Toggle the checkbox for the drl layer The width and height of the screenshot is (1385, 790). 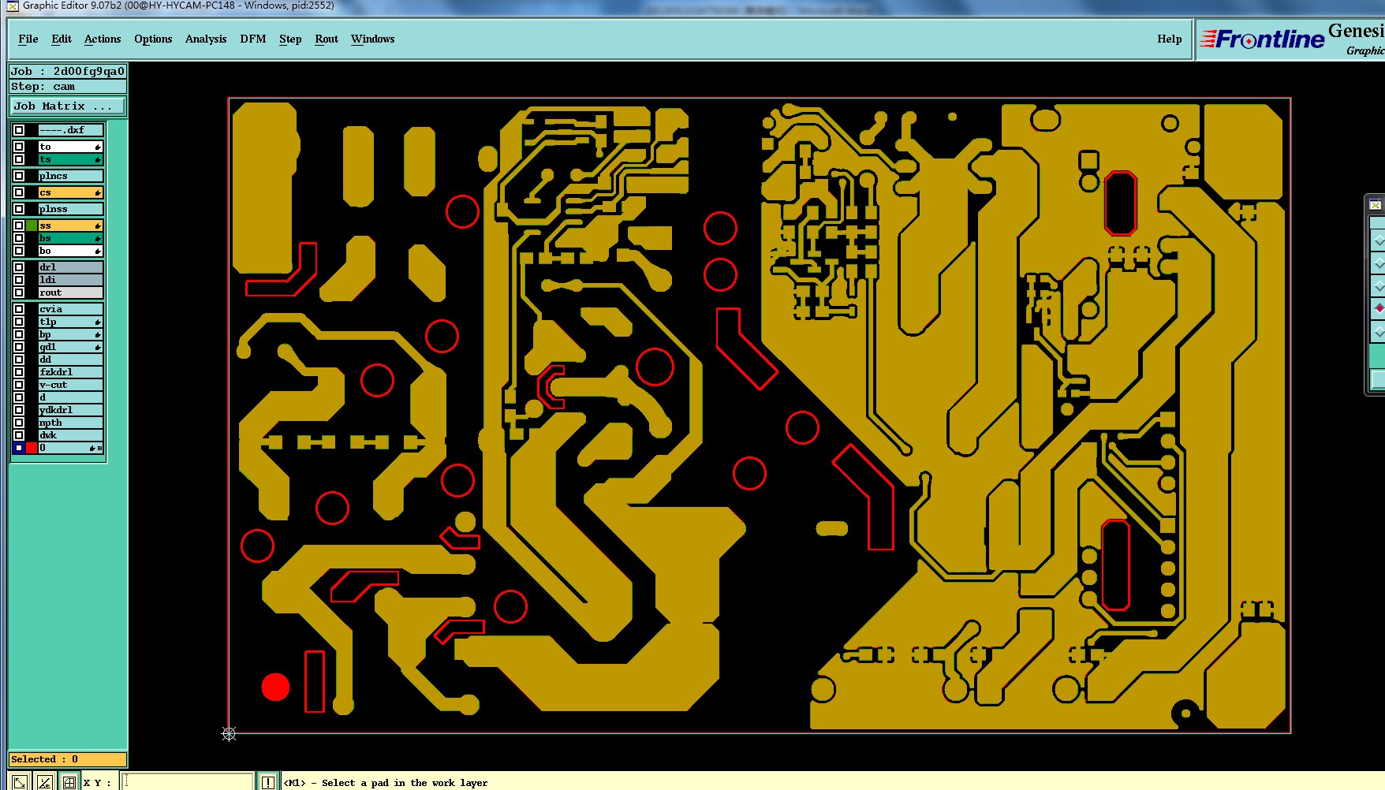(19, 267)
